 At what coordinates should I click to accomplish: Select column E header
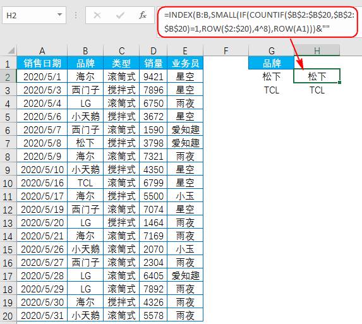[x=185, y=51]
